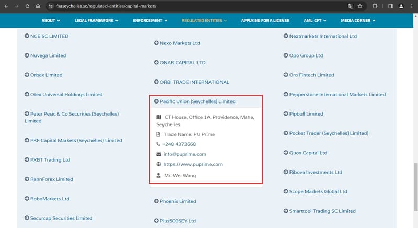Click the fsaseychelles.sc address bar URL

click(x=106, y=6)
